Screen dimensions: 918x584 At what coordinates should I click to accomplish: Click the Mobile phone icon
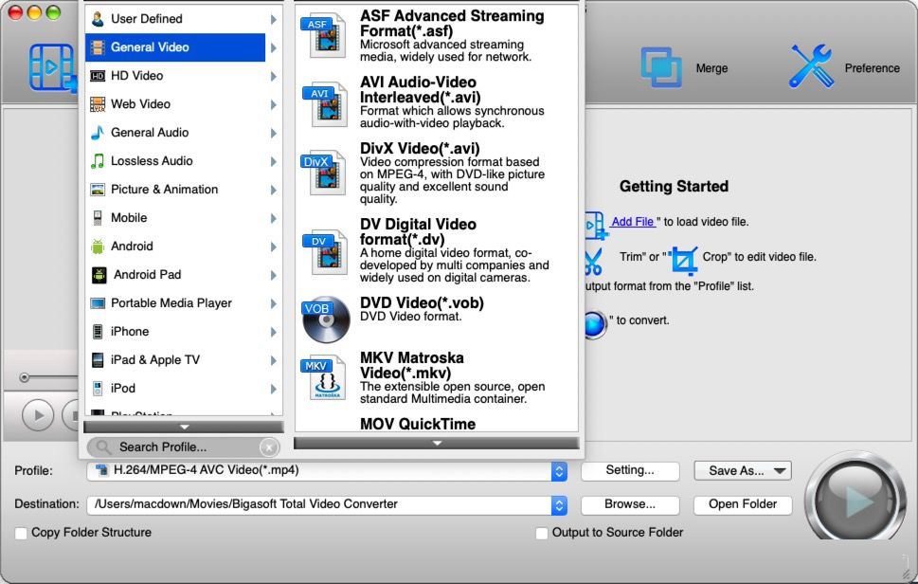pos(98,218)
